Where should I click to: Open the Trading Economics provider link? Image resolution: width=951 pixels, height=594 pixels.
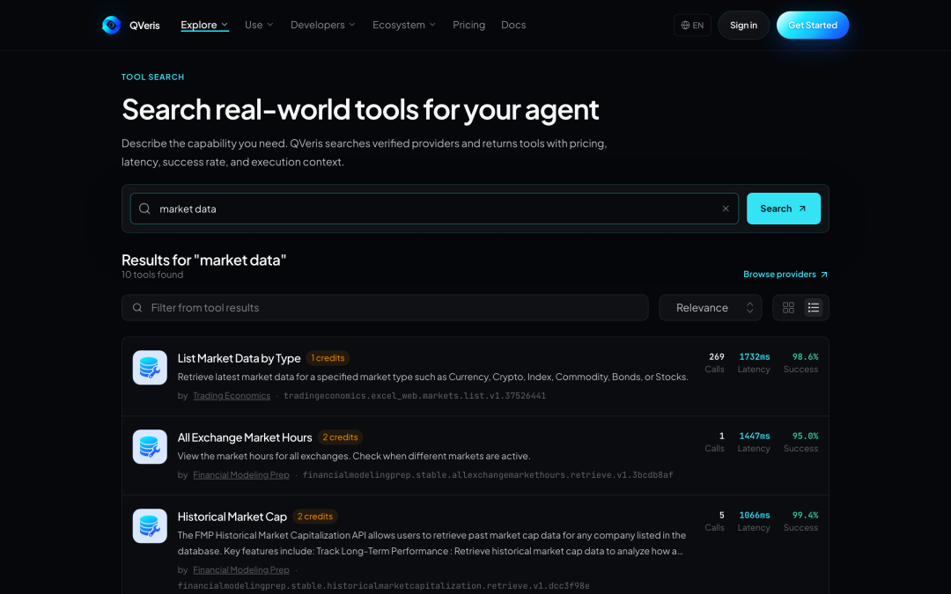[x=232, y=396]
